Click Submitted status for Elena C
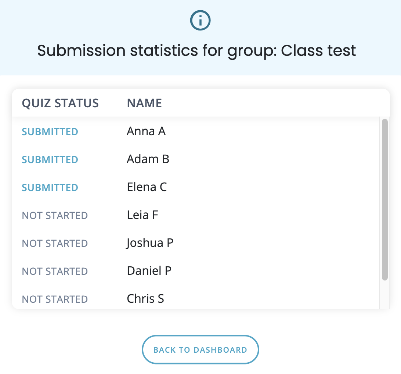Screen dimensions: 401x374 click(x=50, y=188)
